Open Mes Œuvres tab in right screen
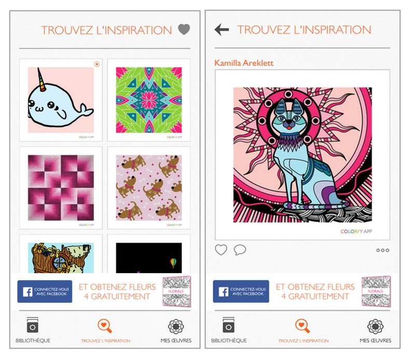Image resolution: width=415 pixels, height=358 pixels. click(x=375, y=331)
